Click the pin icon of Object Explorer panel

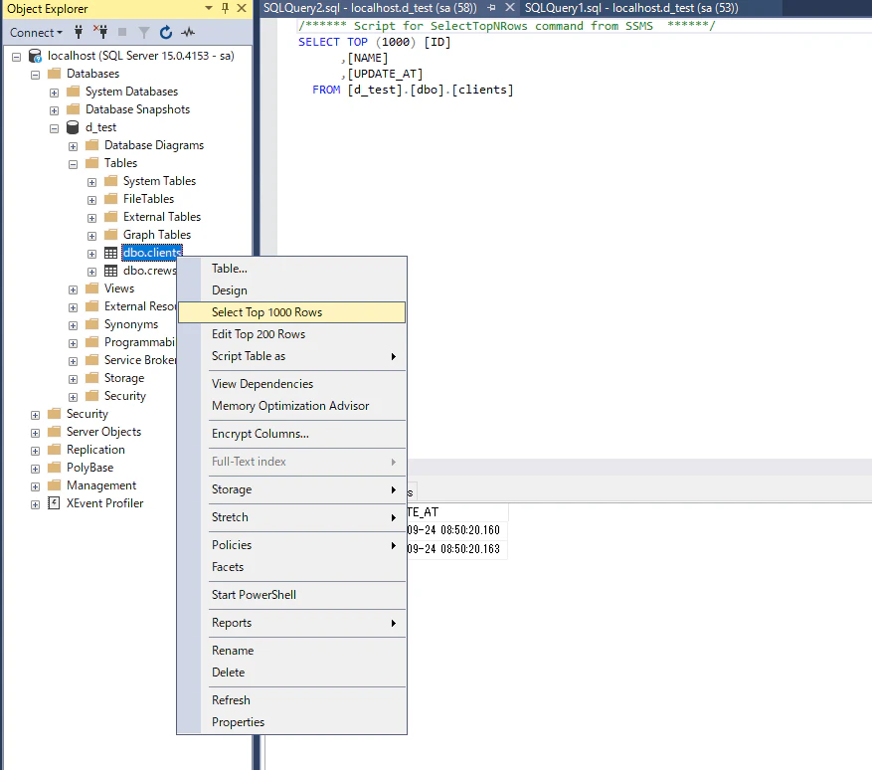226,8
